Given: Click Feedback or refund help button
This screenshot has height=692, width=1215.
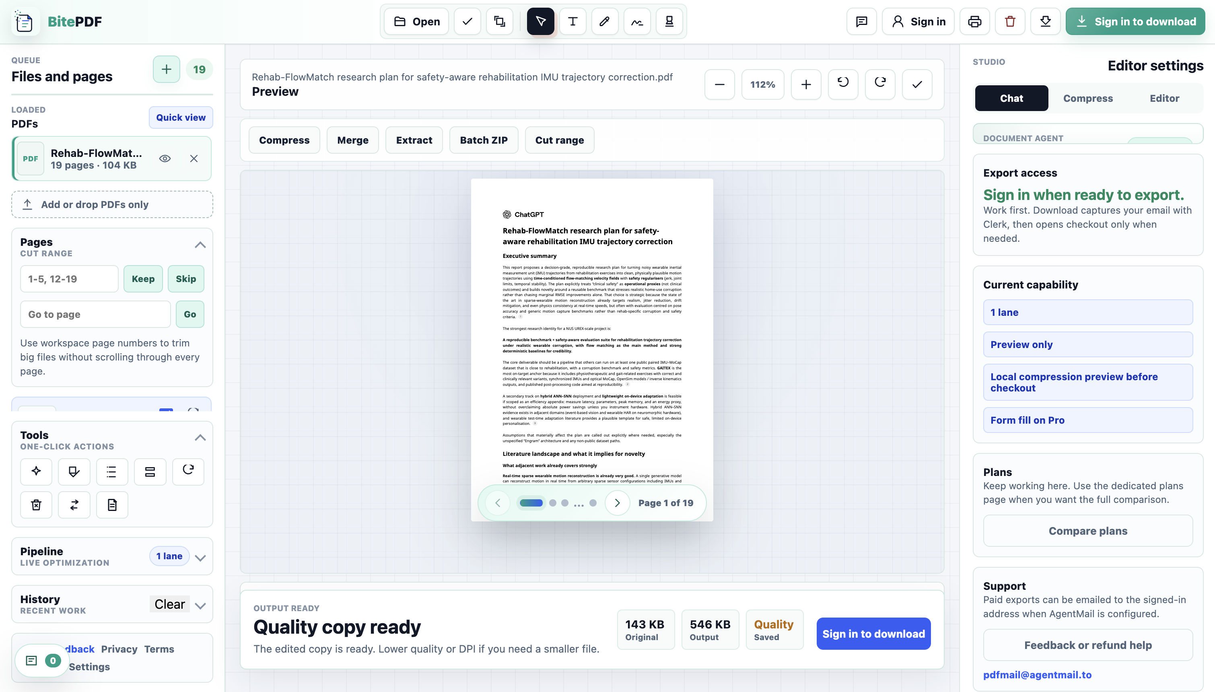Looking at the screenshot, I should tap(1087, 645).
